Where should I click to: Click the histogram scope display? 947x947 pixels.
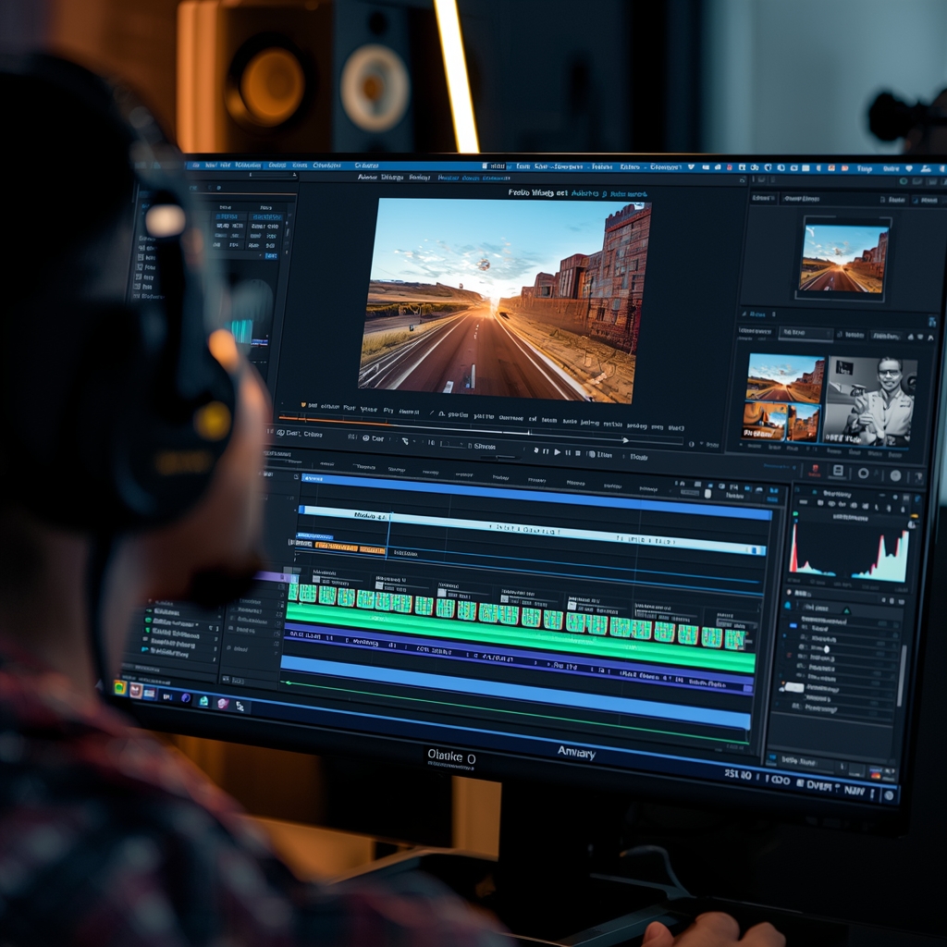(851, 551)
